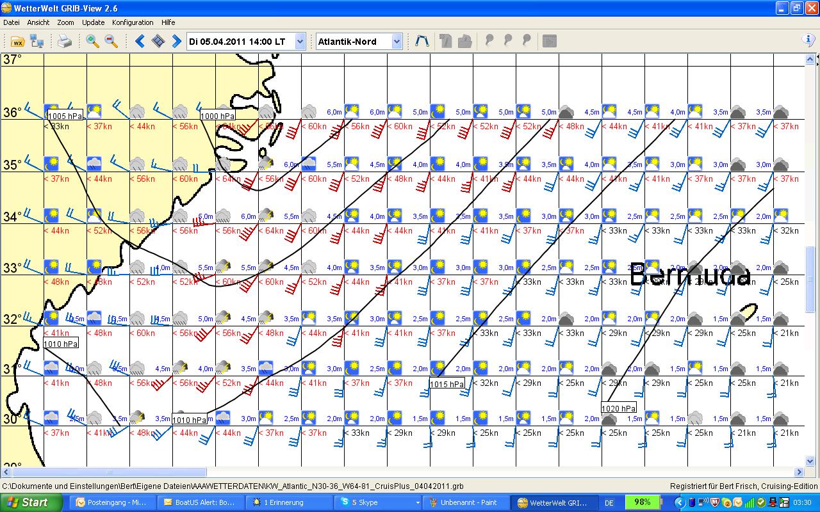Click the blue info icon at top right
820x512 pixels.
[x=808, y=40]
